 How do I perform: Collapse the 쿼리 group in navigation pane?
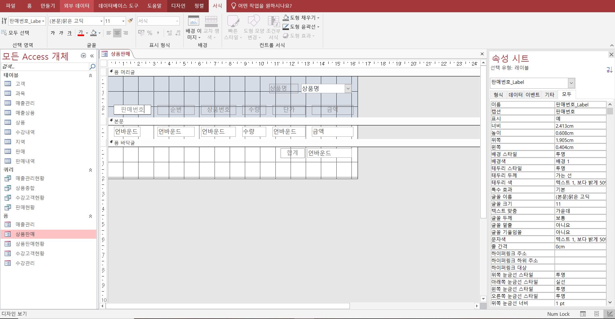91,170
